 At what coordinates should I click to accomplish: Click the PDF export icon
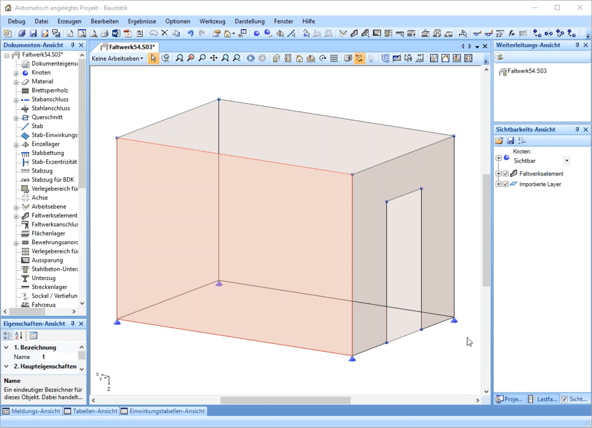127,33
